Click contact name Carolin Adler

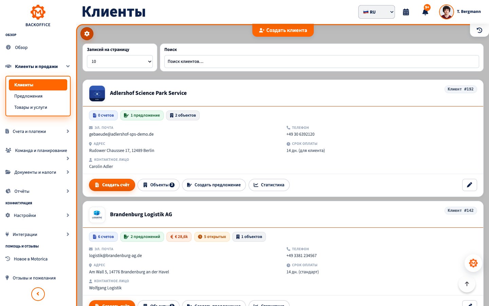(x=101, y=167)
